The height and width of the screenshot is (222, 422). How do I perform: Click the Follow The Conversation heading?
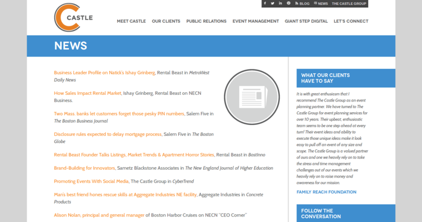[x=321, y=213]
